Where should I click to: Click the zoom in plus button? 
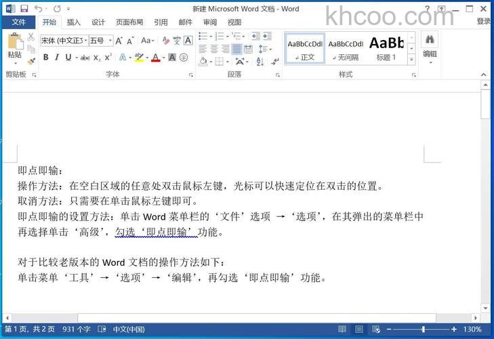453,330
